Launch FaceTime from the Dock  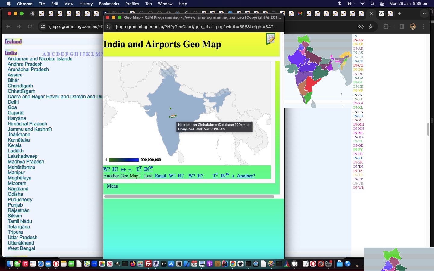coord(71,264)
